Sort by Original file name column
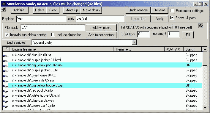Screen dimensions: 210x113 62,49
